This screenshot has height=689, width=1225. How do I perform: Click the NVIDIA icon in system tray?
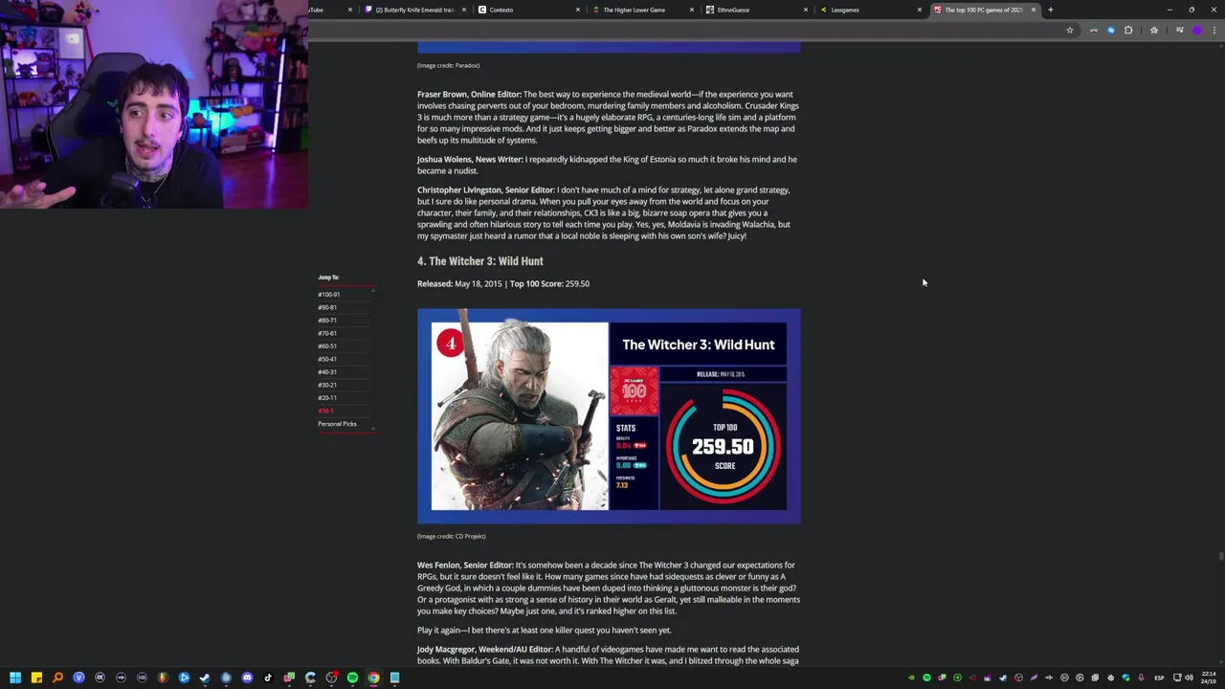tap(911, 678)
